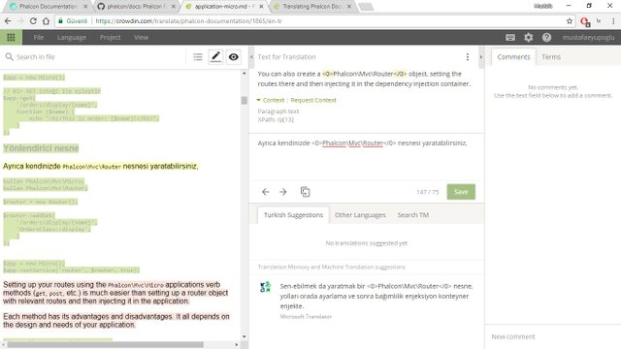Click the search magnifier icon
Image resolution: width=621 pixels, height=349 pixels.
point(9,57)
